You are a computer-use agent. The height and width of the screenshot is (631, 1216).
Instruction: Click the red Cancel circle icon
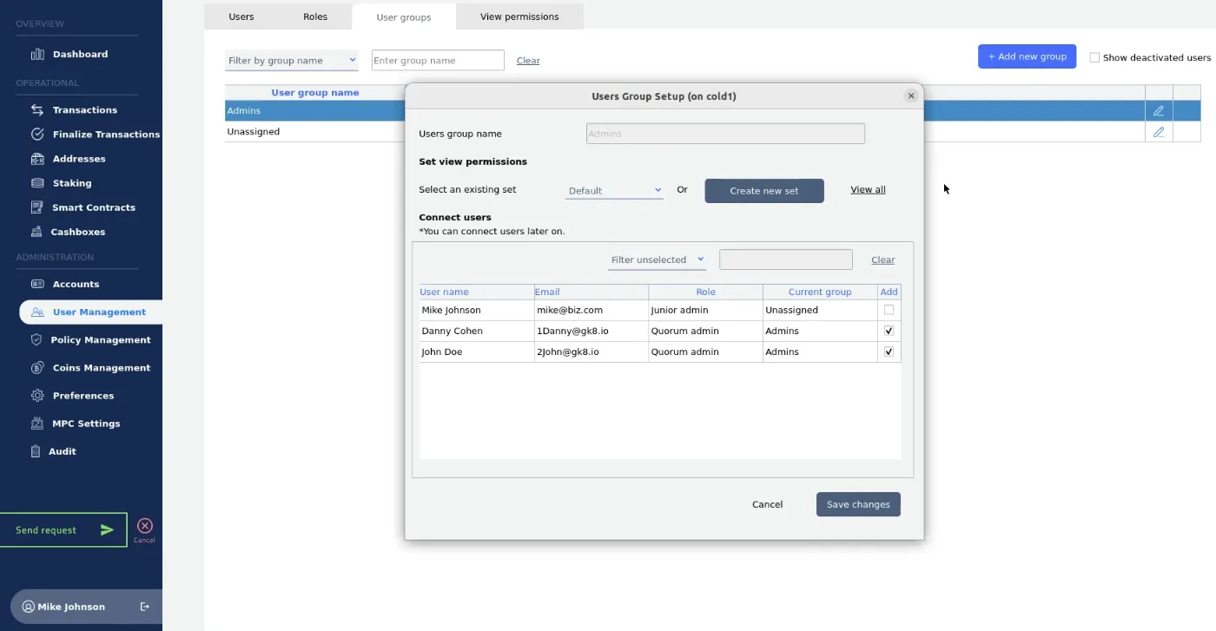[145, 525]
